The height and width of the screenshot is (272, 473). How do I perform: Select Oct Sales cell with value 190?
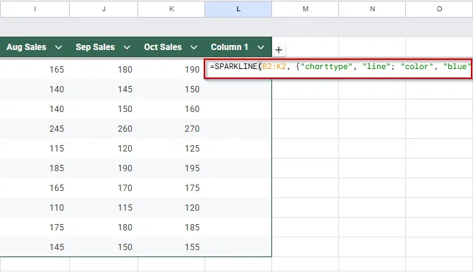[171, 70]
